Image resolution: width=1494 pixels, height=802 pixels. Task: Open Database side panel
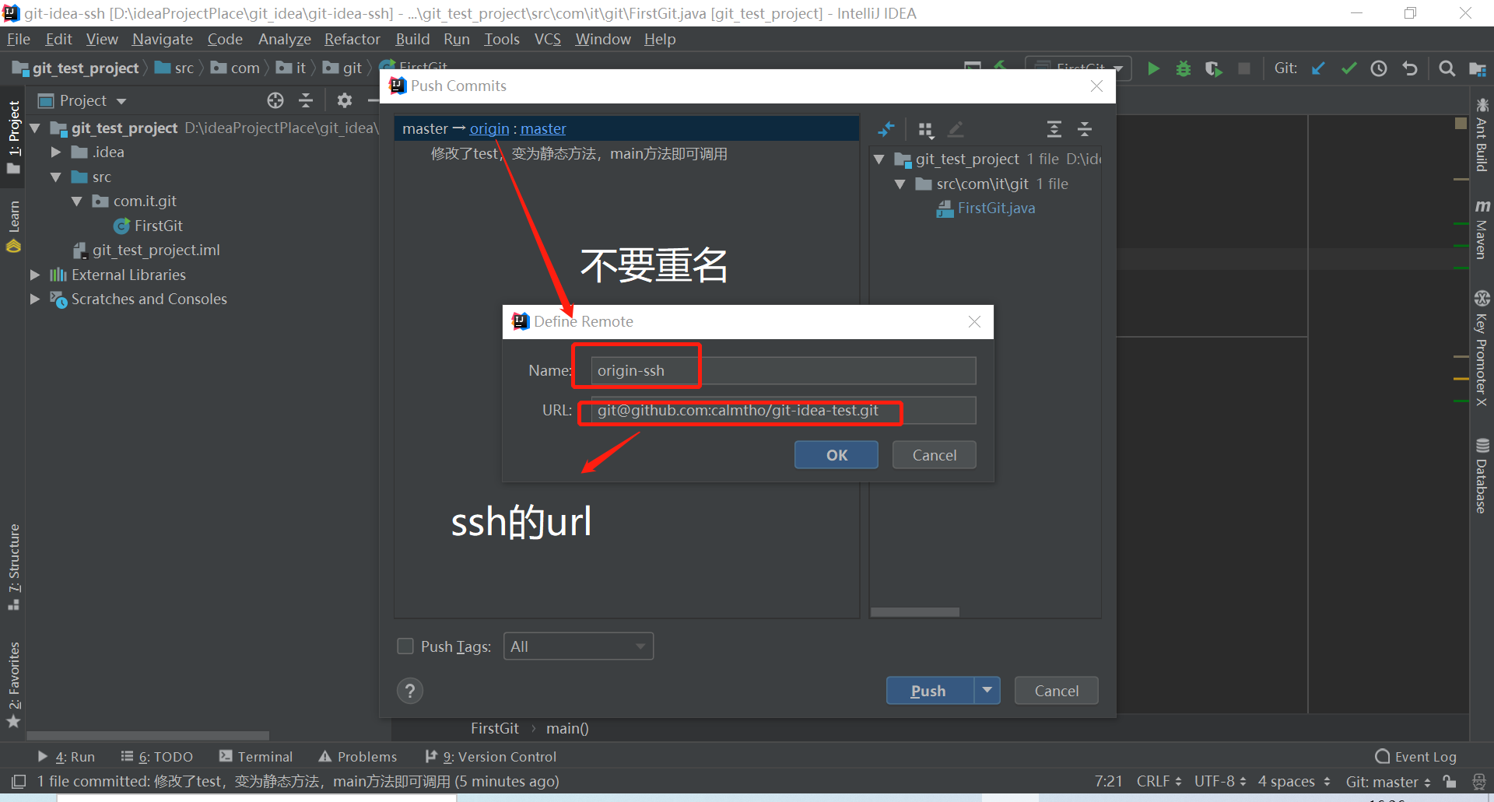(1482, 476)
